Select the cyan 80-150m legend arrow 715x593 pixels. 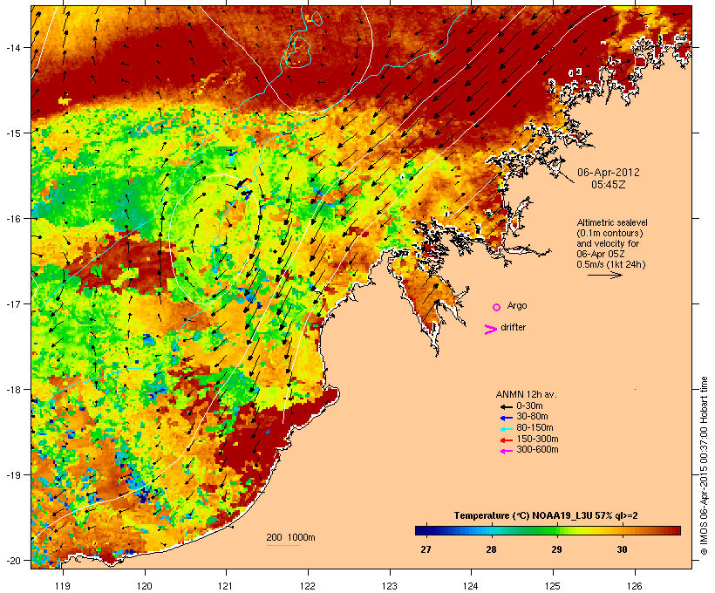coord(506,429)
